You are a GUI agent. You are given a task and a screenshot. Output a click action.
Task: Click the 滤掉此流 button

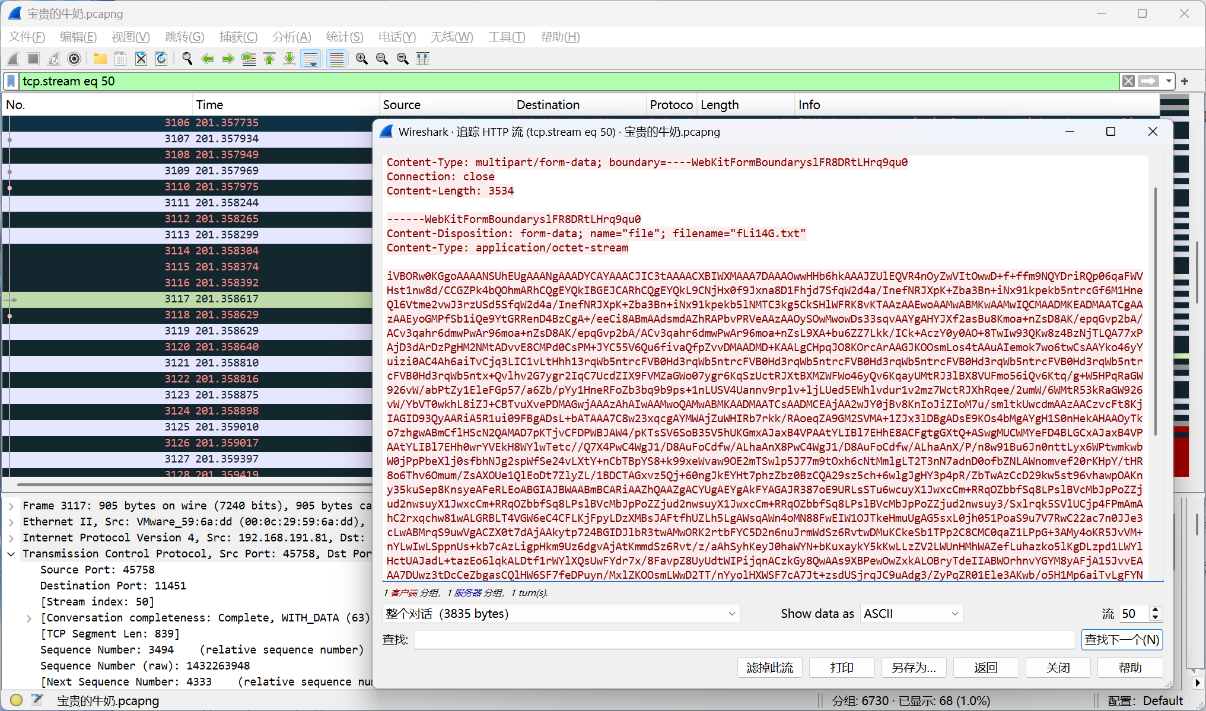(x=769, y=668)
